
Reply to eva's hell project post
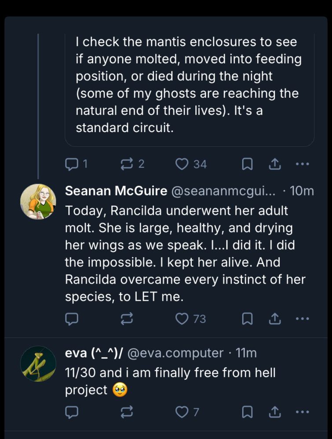click(71, 412)
